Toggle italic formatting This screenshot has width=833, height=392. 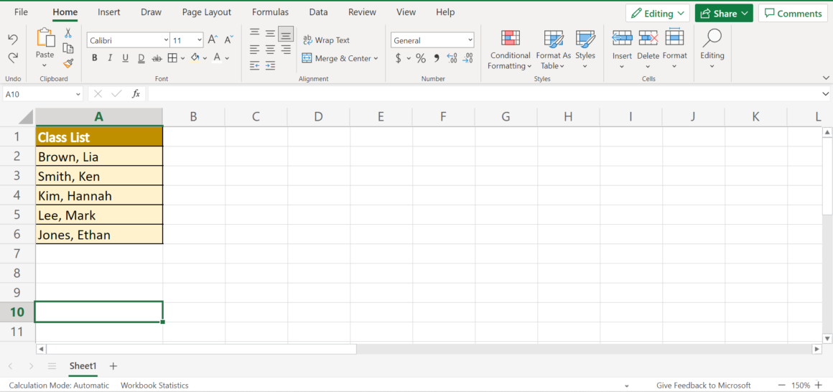[110, 58]
